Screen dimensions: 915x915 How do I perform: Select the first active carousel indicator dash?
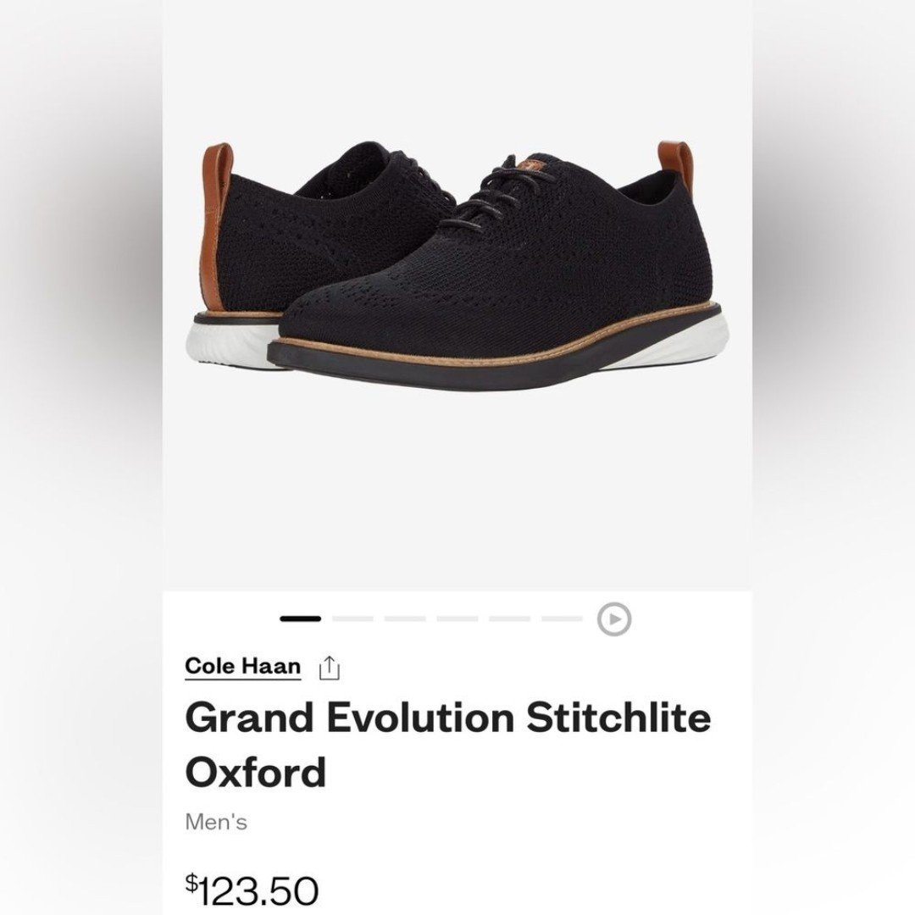click(301, 618)
